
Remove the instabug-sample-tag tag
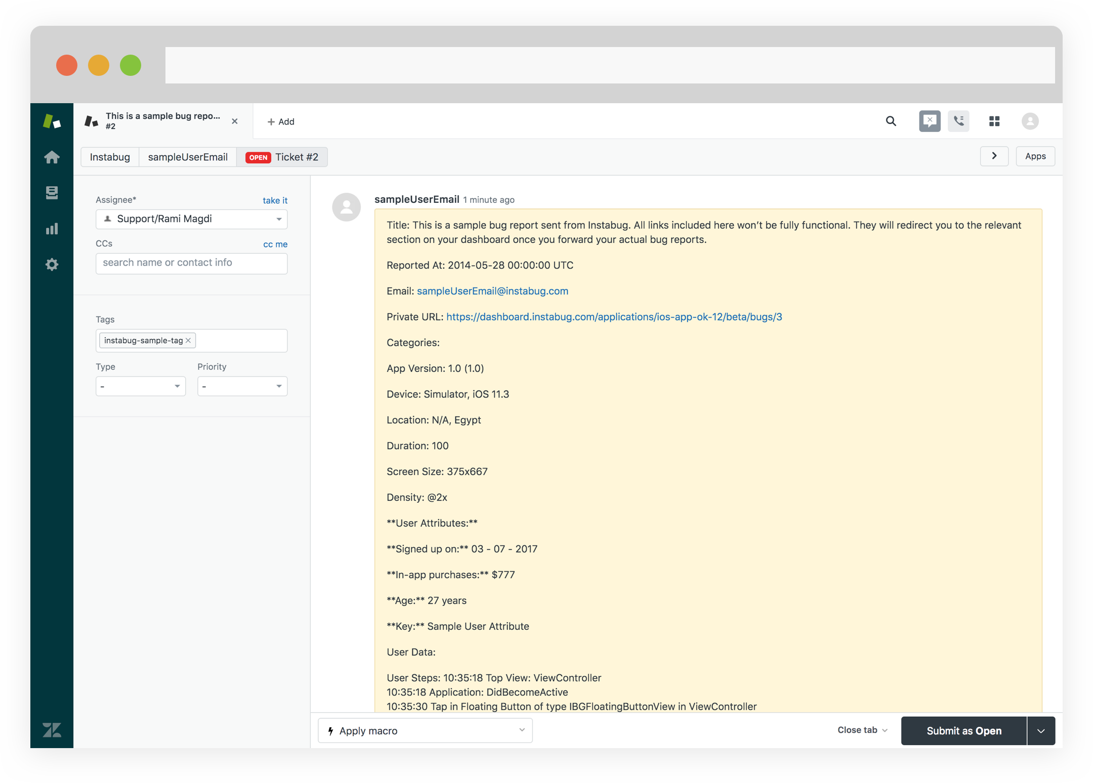(x=188, y=340)
